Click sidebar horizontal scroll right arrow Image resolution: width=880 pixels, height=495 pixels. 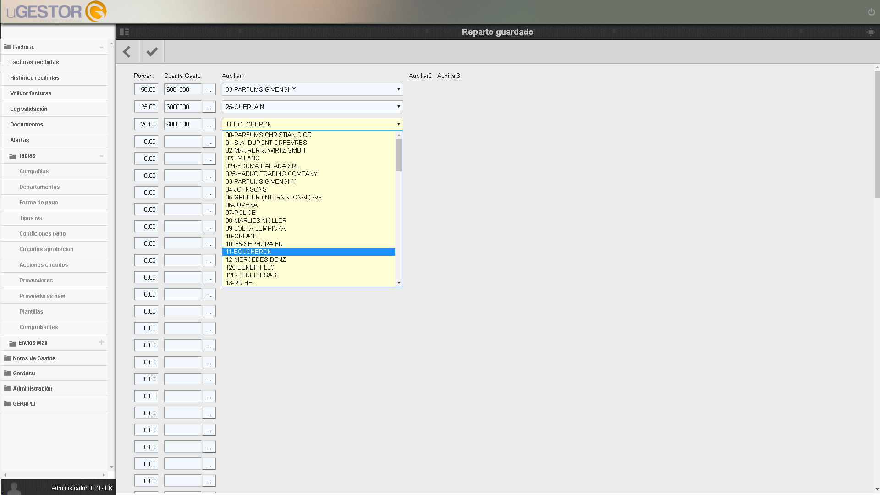(x=104, y=475)
